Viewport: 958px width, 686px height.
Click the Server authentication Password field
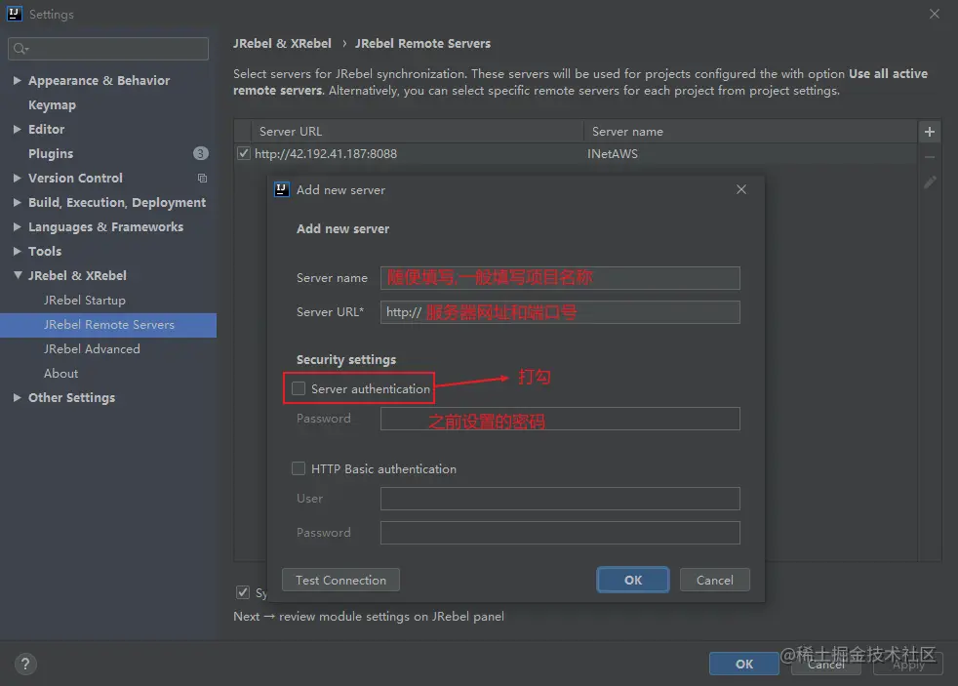560,419
